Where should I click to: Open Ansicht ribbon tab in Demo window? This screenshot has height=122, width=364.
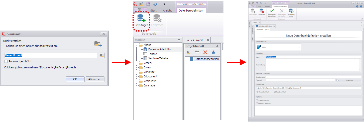[x=267, y=7]
